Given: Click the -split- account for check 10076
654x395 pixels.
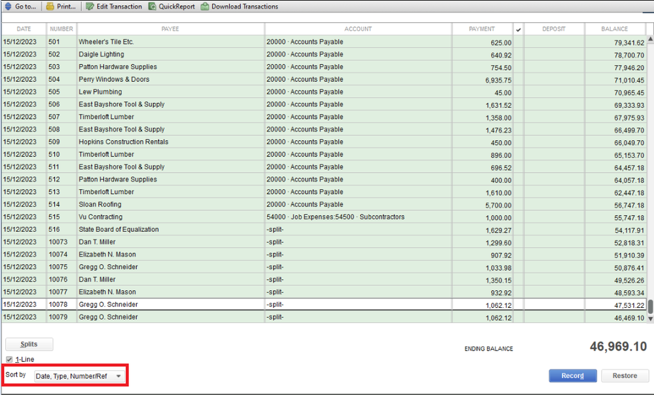Looking at the screenshot, I should click(x=275, y=280).
